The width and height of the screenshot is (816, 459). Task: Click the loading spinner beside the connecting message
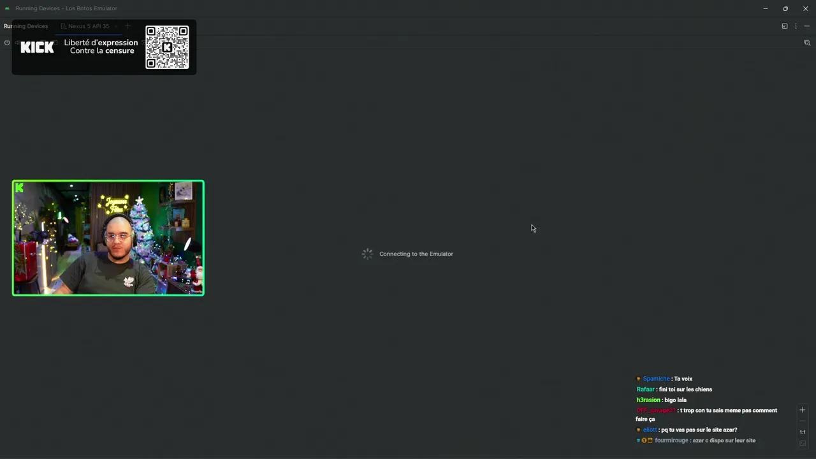[x=367, y=254]
